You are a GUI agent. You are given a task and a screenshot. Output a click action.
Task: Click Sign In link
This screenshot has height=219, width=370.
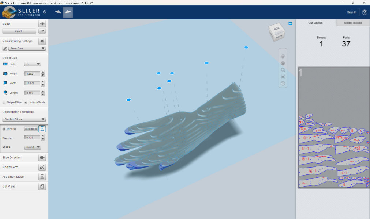pyautogui.click(x=352, y=12)
